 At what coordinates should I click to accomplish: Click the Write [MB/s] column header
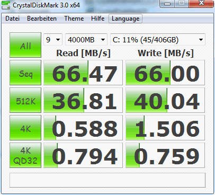(x=166, y=53)
